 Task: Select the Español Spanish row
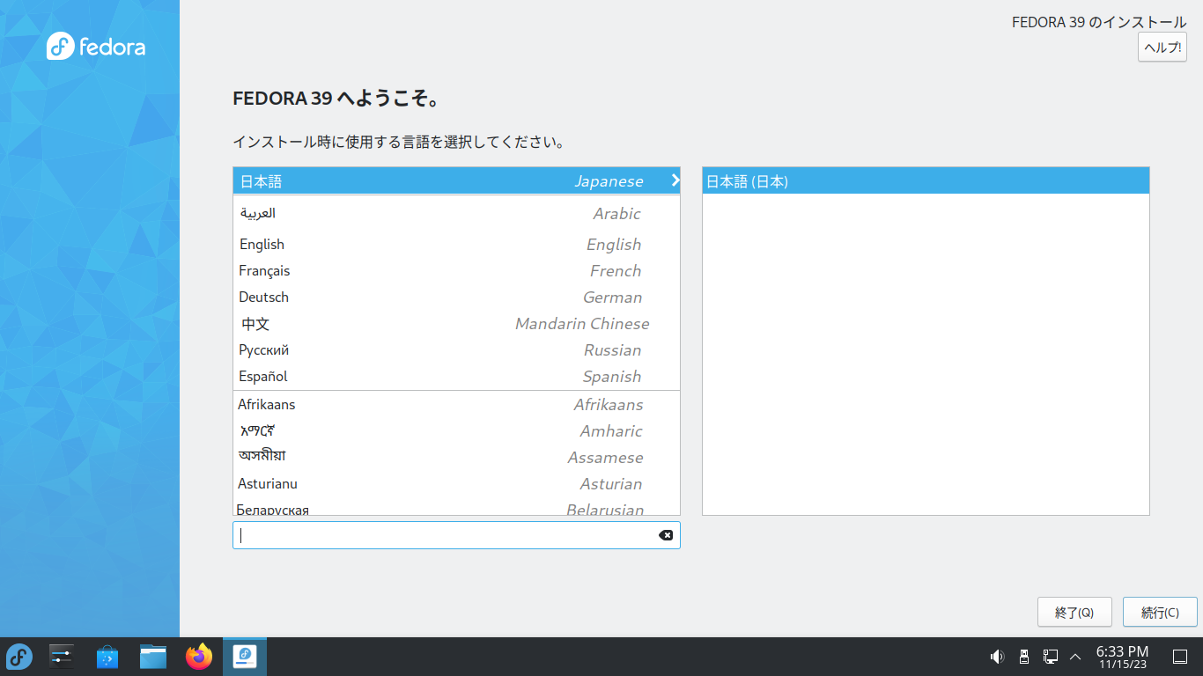[x=456, y=377]
